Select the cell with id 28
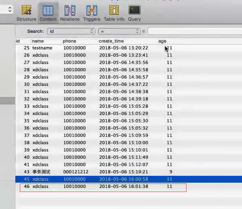The height and width of the screenshot is (209, 242). 26,70
